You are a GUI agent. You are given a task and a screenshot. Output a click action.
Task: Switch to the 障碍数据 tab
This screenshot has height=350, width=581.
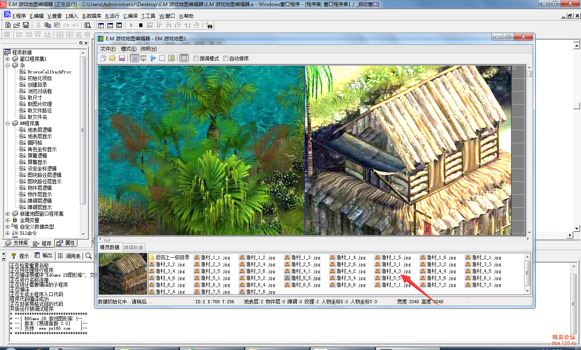(134, 247)
